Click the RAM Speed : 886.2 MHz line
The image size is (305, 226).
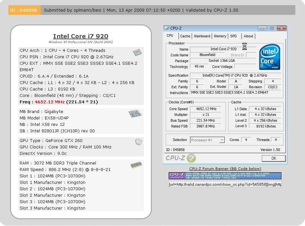(65, 169)
